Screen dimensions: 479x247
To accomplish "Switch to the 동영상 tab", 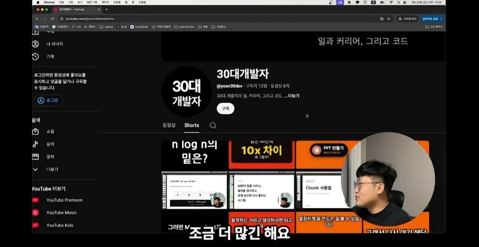I will [x=169, y=125].
